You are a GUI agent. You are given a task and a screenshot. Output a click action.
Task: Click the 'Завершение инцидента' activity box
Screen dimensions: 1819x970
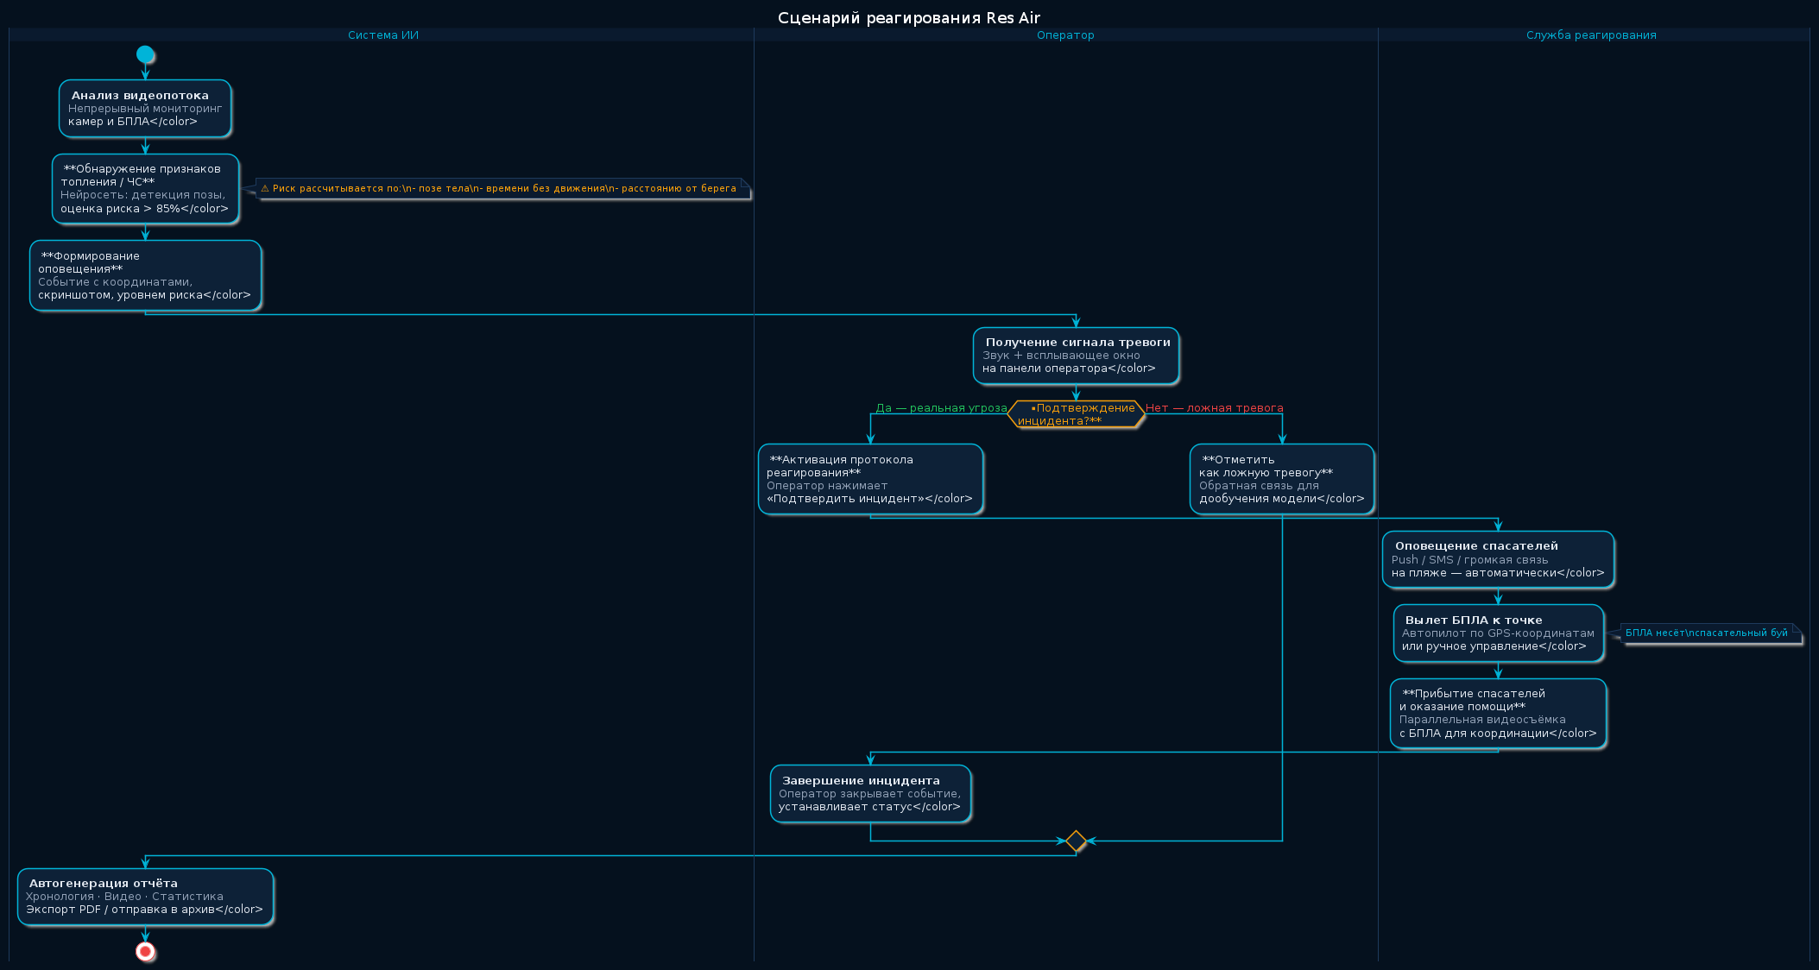pyautogui.click(x=870, y=793)
